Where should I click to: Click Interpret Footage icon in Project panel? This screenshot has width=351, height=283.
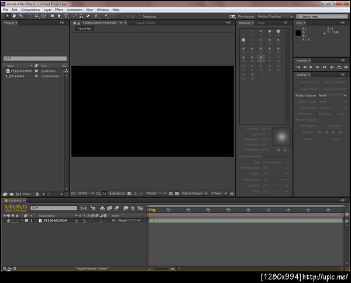pos(5,194)
